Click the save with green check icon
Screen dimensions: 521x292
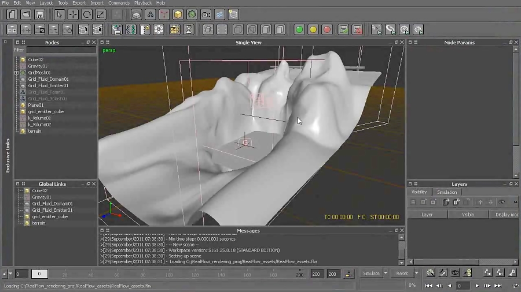[x=343, y=30]
